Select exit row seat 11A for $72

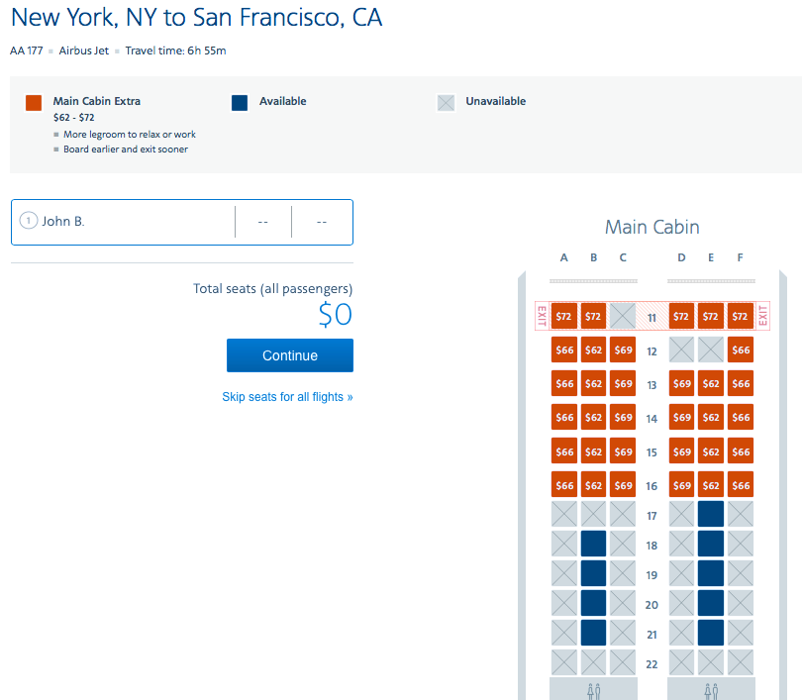(x=563, y=316)
